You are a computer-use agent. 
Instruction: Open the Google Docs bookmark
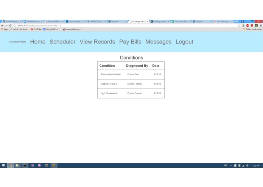pos(50,29)
